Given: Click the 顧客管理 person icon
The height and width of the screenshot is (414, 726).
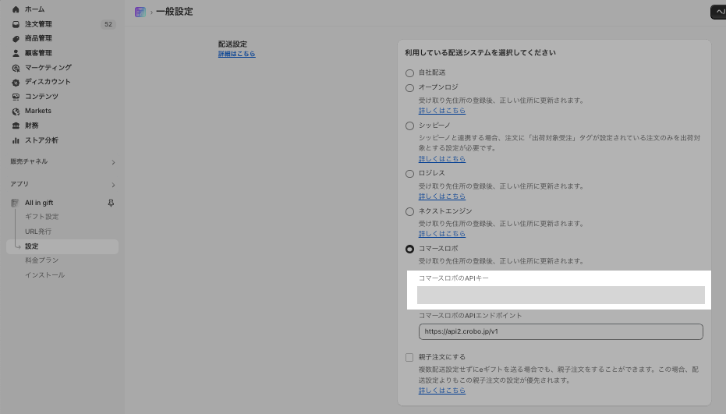Looking at the screenshot, I should pyautogui.click(x=16, y=53).
